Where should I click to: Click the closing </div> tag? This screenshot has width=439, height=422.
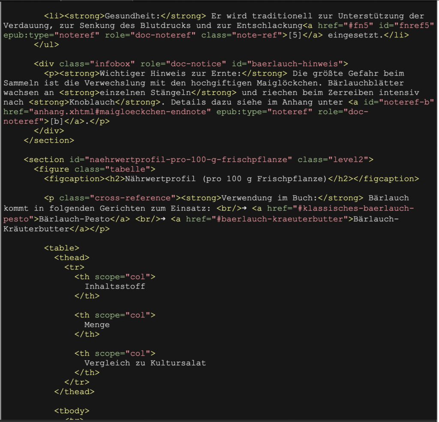click(49, 131)
